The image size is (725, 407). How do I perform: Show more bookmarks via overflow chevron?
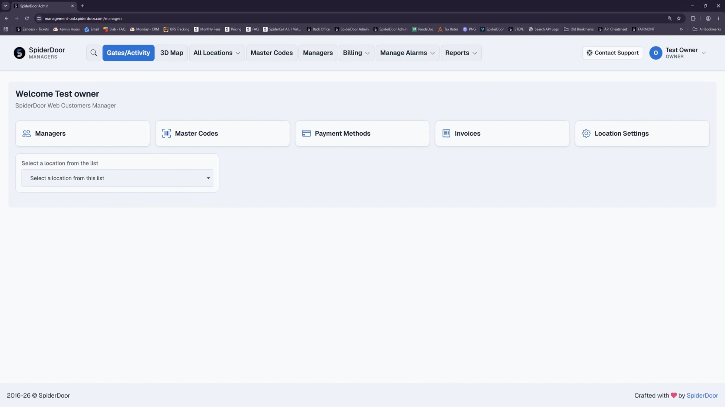tap(681, 29)
